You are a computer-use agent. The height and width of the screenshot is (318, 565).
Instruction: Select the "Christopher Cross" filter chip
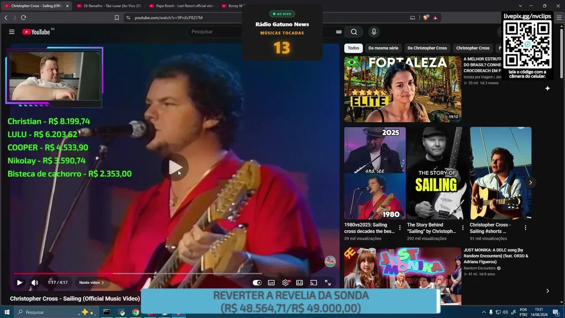473,48
